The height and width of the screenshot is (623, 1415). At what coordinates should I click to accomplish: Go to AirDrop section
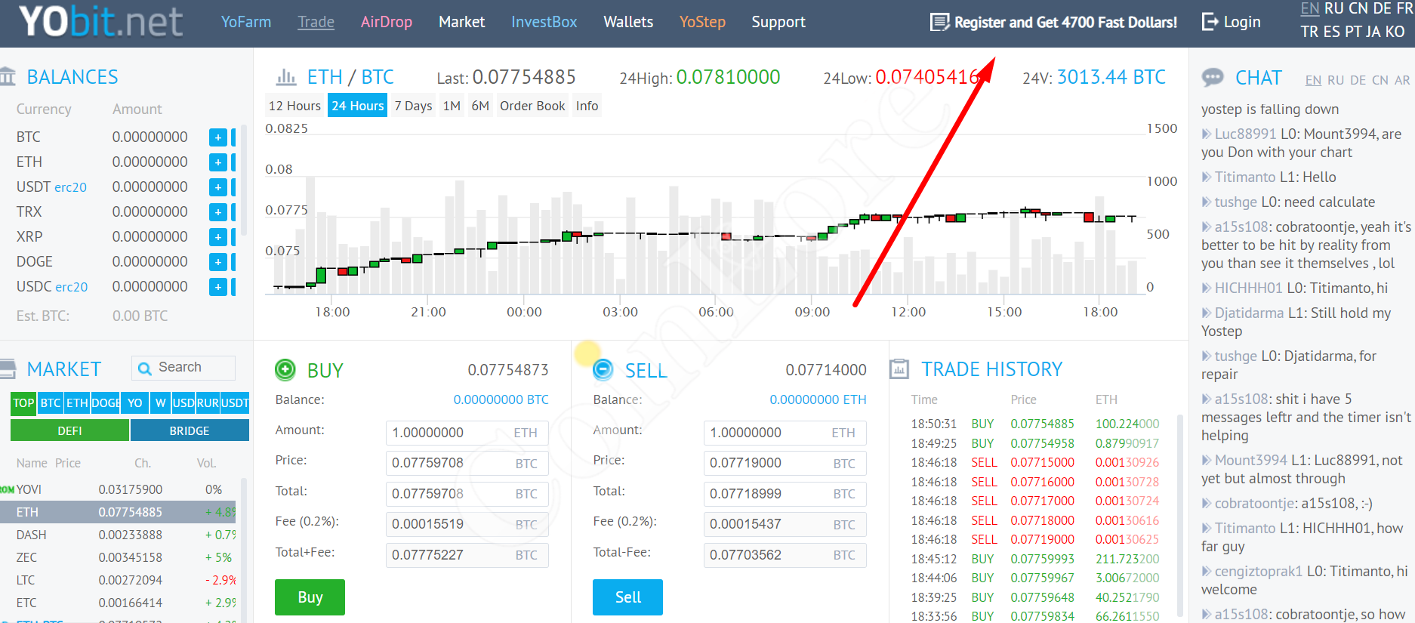pos(387,22)
